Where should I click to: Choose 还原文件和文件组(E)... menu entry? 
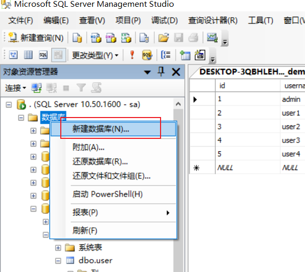(x=113, y=176)
